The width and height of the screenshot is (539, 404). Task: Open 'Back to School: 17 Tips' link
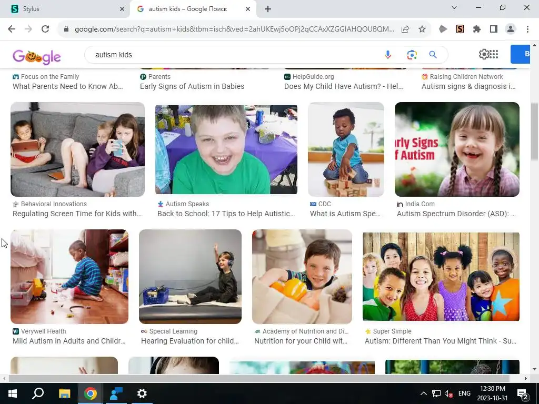coord(226,214)
